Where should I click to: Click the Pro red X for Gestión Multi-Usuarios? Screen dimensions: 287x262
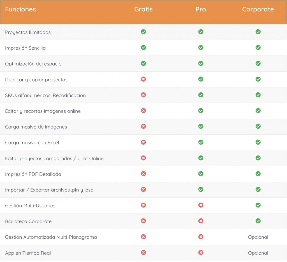(x=201, y=205)
